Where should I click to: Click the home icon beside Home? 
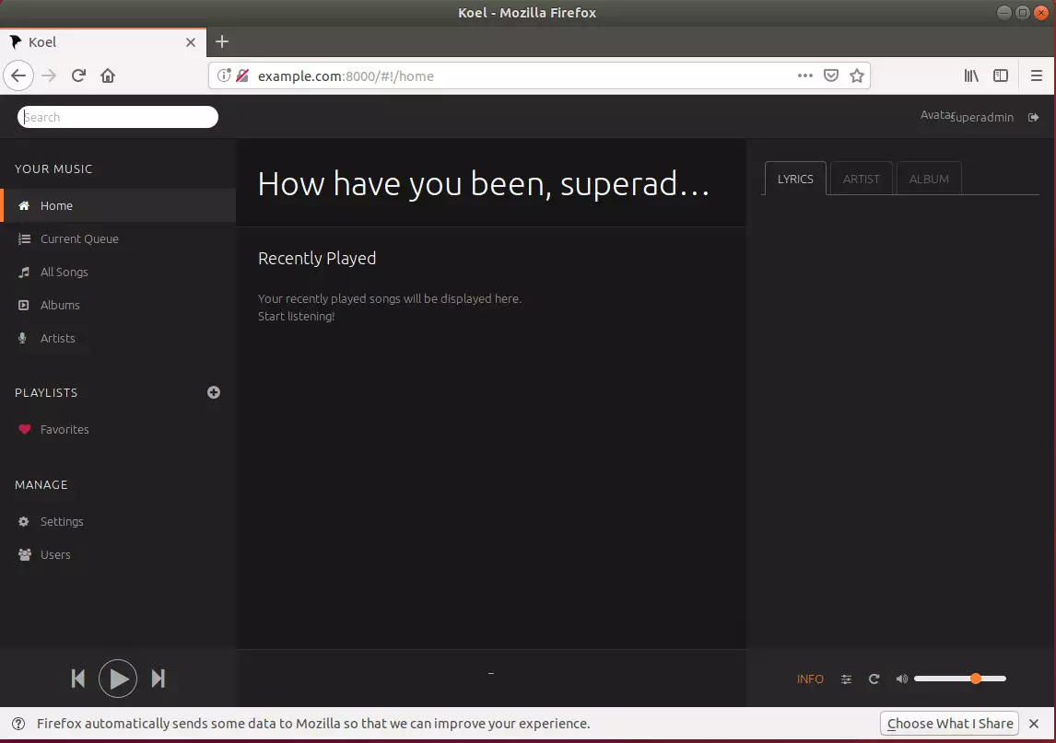(24, 206)
